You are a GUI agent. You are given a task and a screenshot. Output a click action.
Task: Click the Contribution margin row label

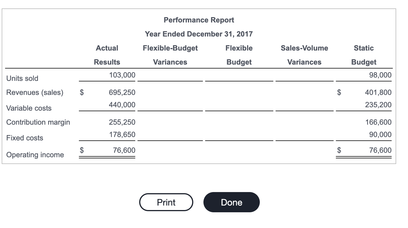(38, 122)
